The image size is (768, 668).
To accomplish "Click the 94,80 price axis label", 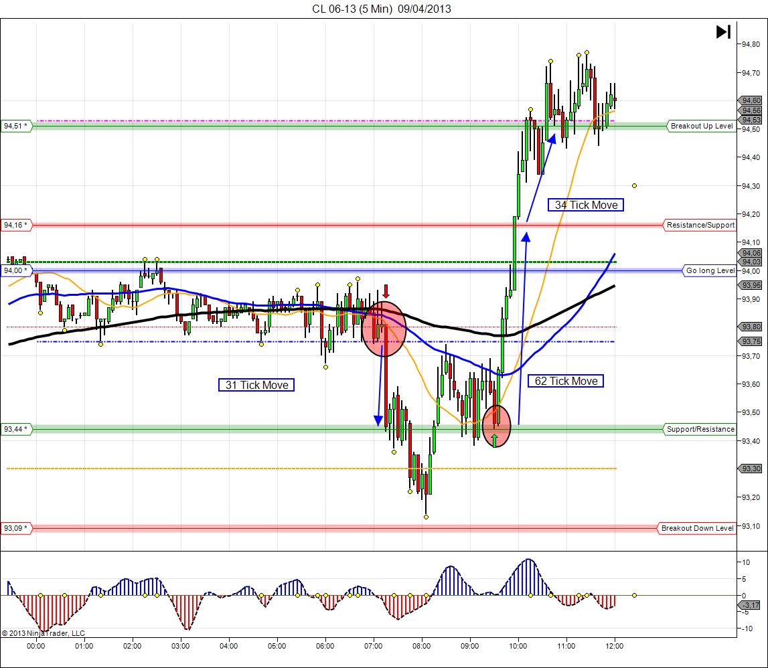I will click(x=751, y=44).
